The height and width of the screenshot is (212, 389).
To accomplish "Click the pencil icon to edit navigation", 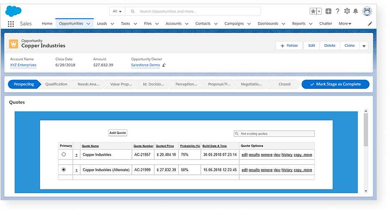I will [370, 23].
